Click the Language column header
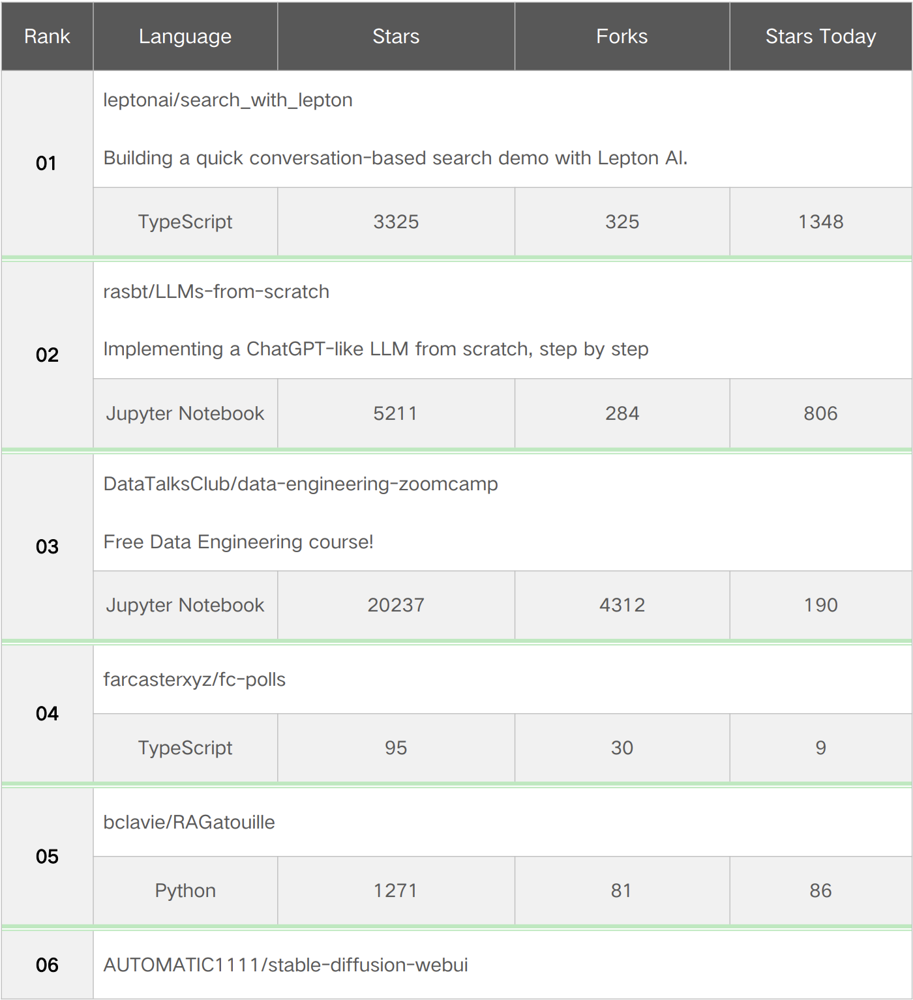This screenshot has height=1000, width=913. click(185, 37)
